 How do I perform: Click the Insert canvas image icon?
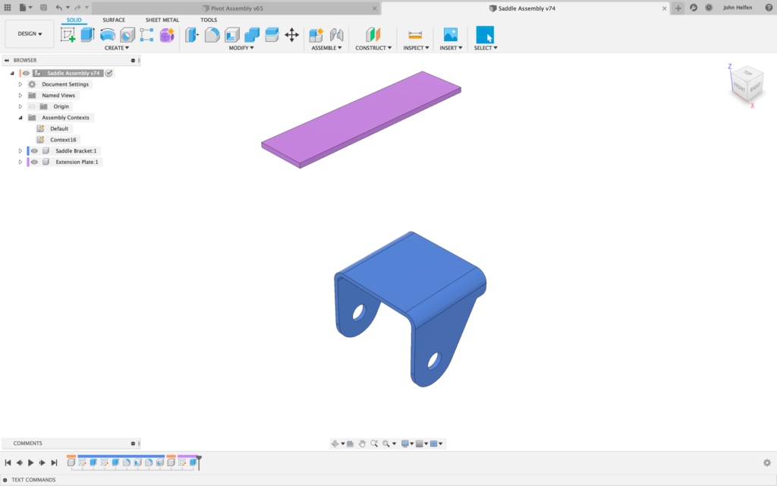[449, 33]
